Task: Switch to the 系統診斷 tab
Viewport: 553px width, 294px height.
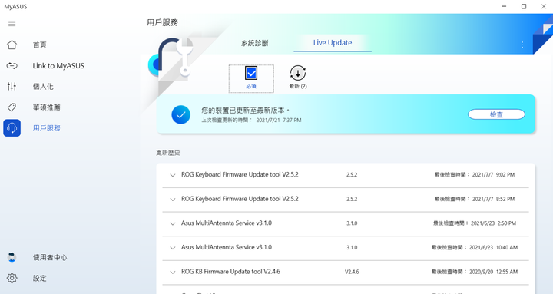Action: 255,43
